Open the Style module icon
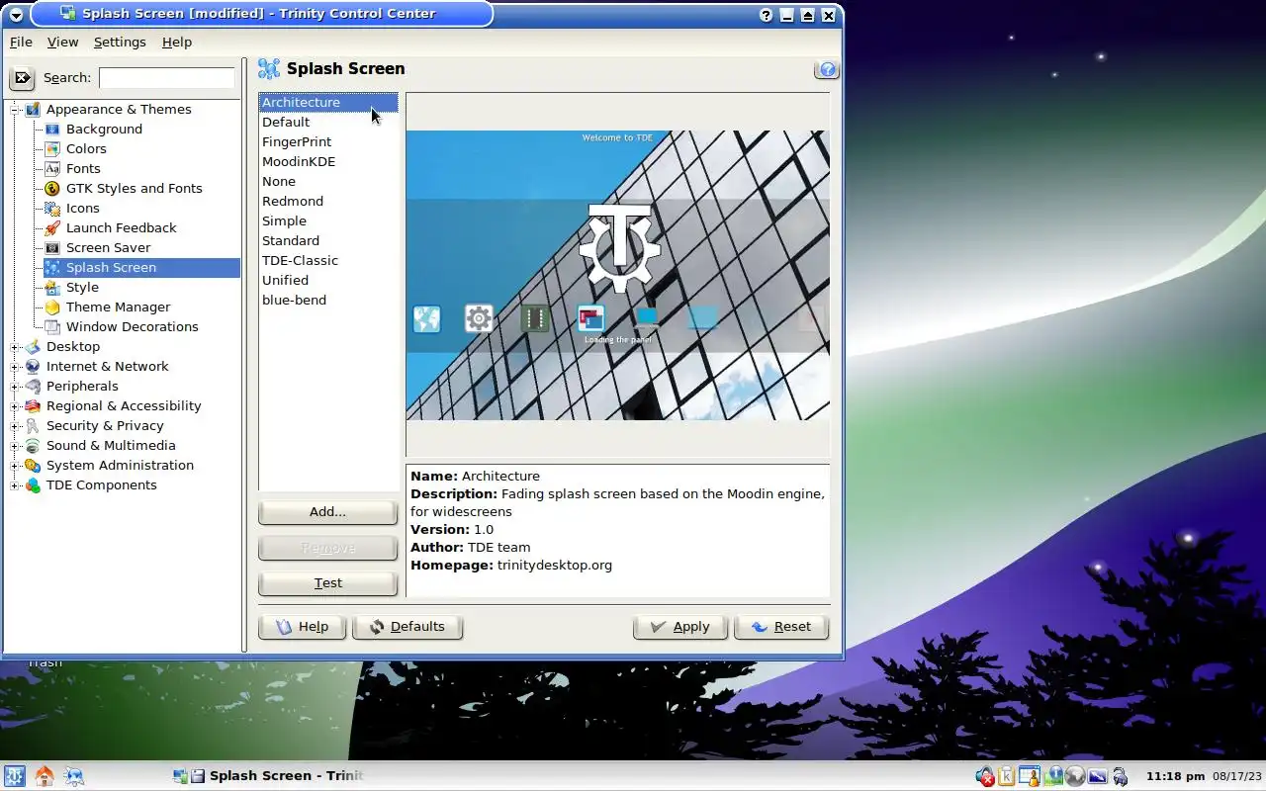Viewport: 1266px width, 791px height. 52,287
